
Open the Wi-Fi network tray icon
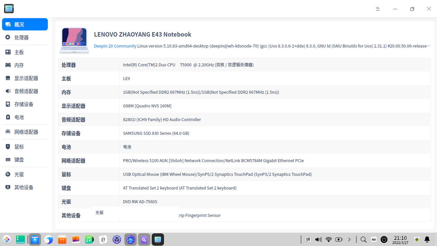[x=329, y=239]
